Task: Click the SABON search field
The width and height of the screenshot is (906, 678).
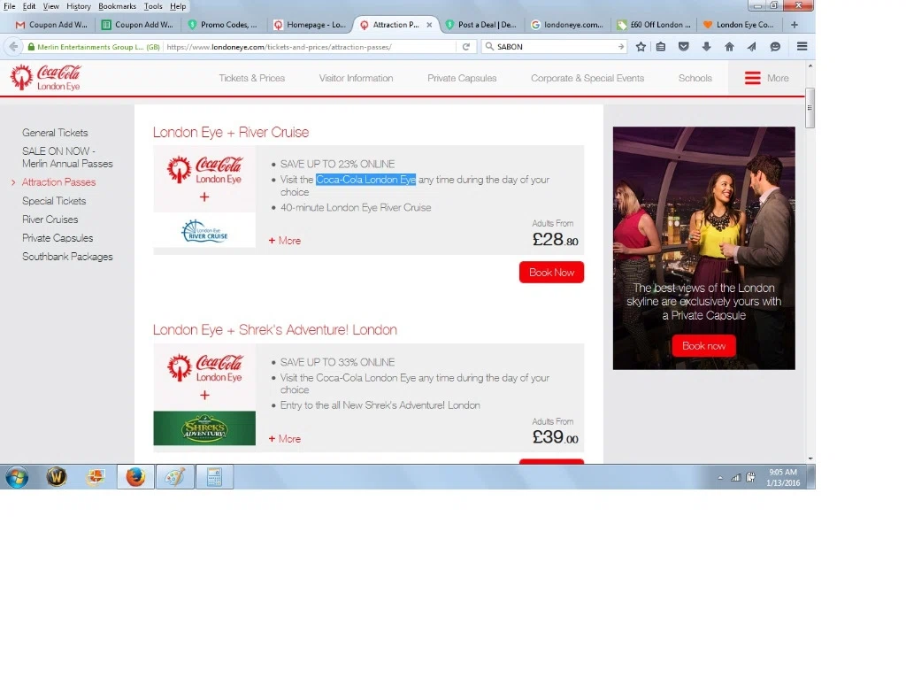Action: point(555,47)
